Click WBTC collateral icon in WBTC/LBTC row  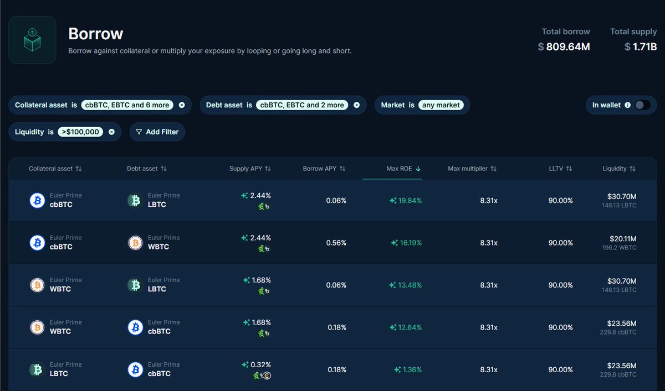(37, 285)
